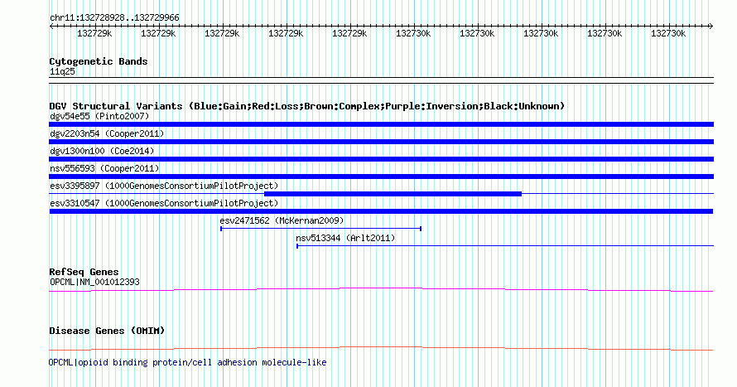
Task: Click the nsv513344 thin interval line
Action: (x=505, y=246)
